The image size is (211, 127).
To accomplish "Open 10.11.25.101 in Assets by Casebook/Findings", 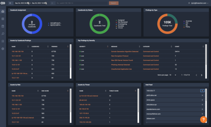I will tap(16, 56).
